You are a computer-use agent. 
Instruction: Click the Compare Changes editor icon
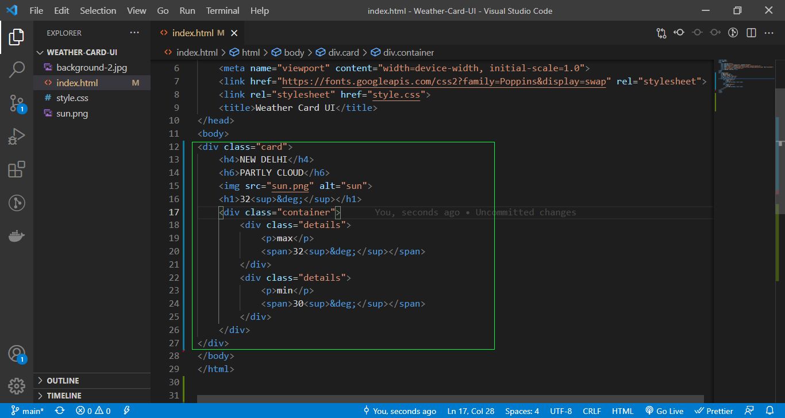point(661,33)
